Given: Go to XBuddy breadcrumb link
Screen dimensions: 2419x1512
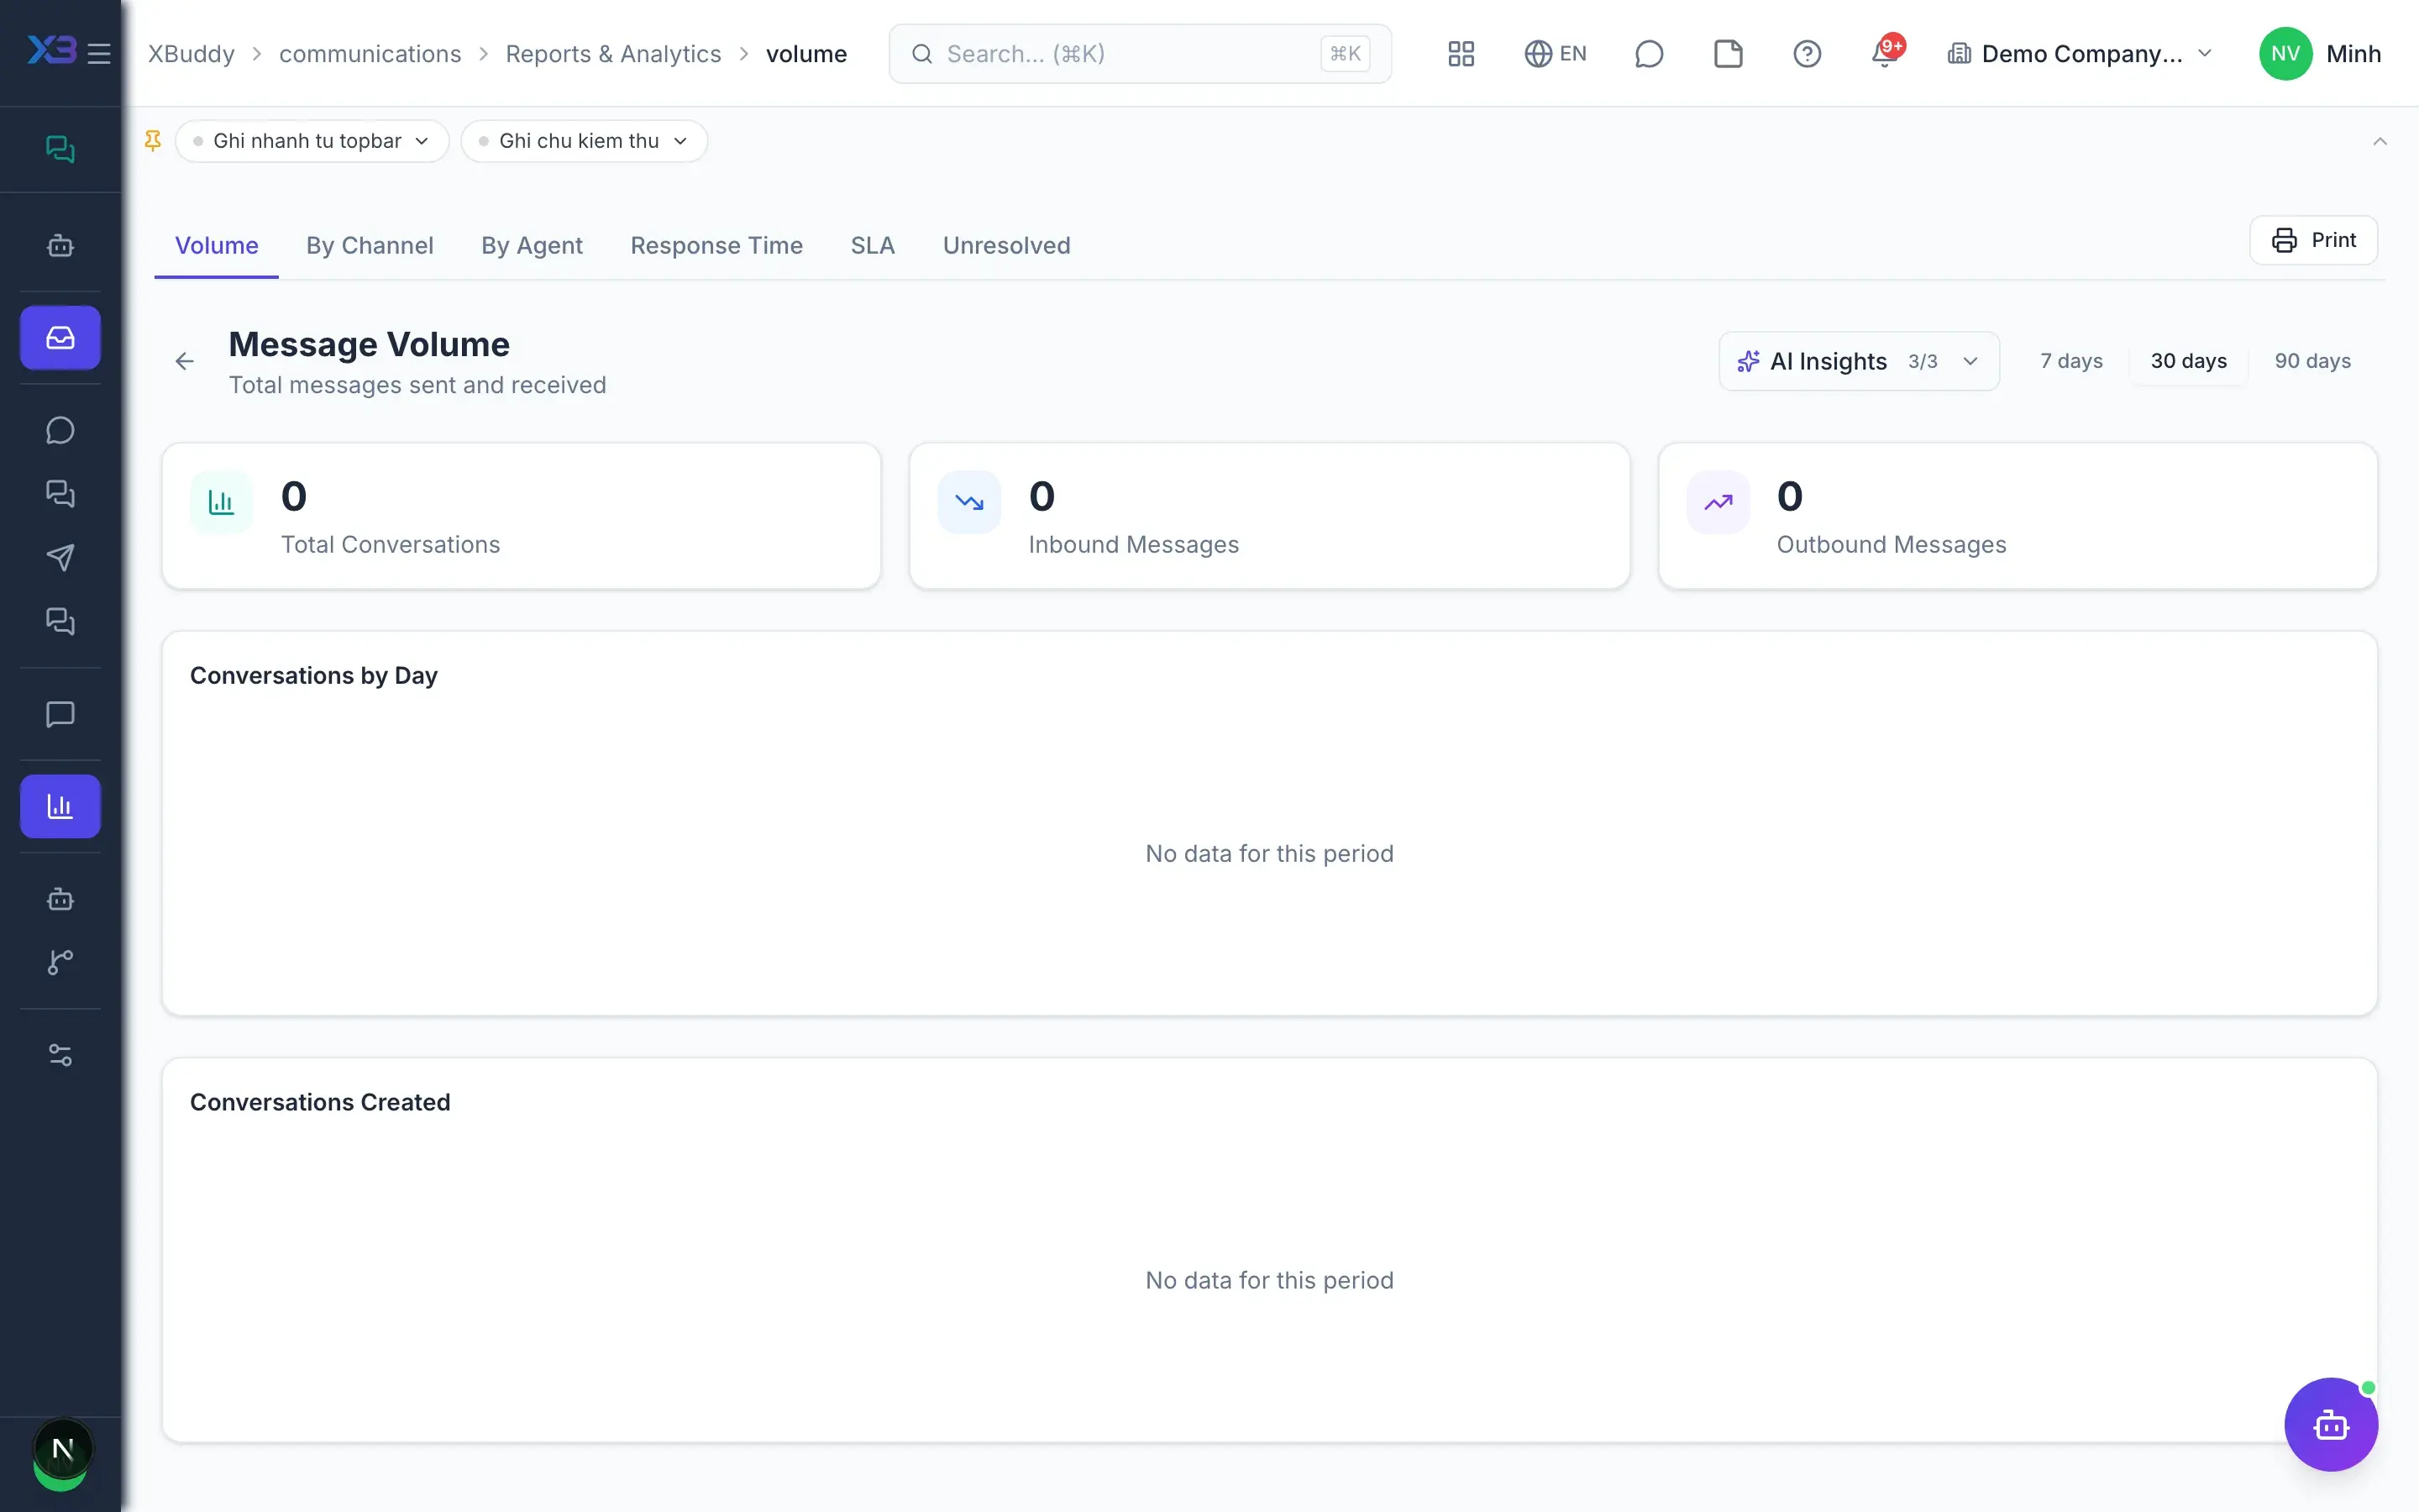Looking at the screenshot, I should tap(191, 54).
